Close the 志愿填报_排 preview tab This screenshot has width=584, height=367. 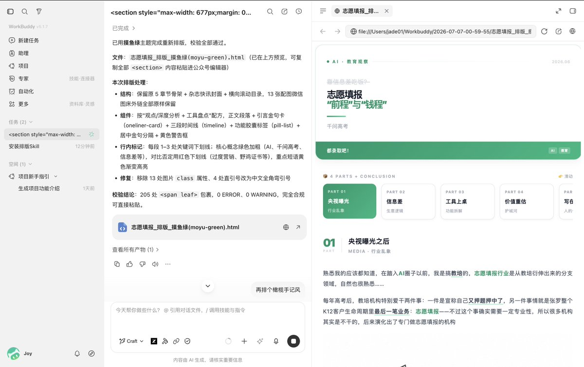(386, 11)
